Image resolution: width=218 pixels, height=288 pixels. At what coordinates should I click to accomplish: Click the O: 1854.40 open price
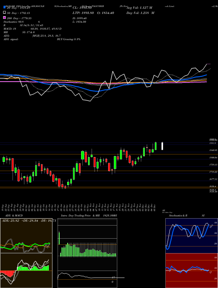click(x=106, y=13)
